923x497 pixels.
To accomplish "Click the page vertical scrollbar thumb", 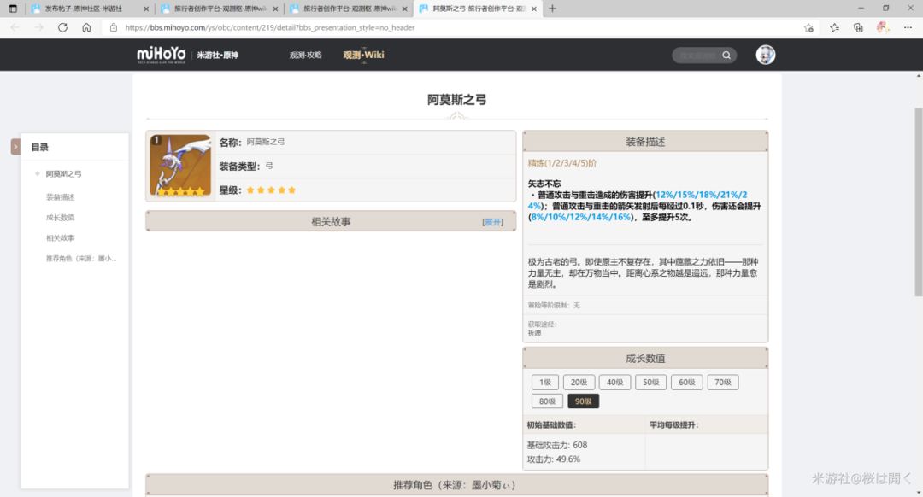I will click(918, 202).
